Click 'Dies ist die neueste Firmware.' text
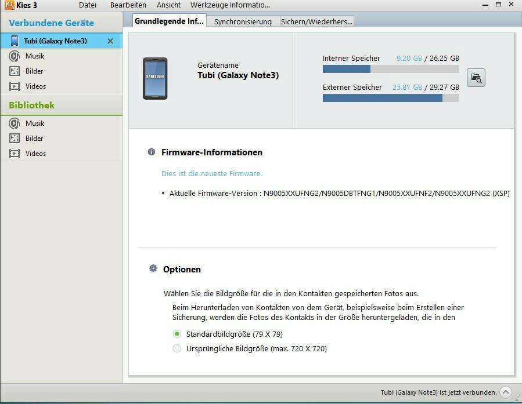The image size is (522, 404). click(211, 173)
